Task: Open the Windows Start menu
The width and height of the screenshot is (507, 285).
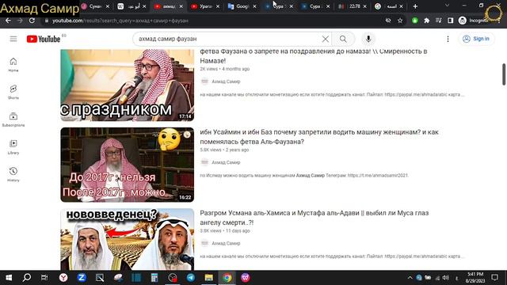Action: point(9,278)
